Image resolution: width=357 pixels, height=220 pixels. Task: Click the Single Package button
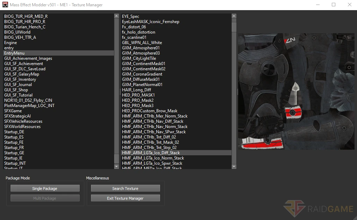coord(45,188)
